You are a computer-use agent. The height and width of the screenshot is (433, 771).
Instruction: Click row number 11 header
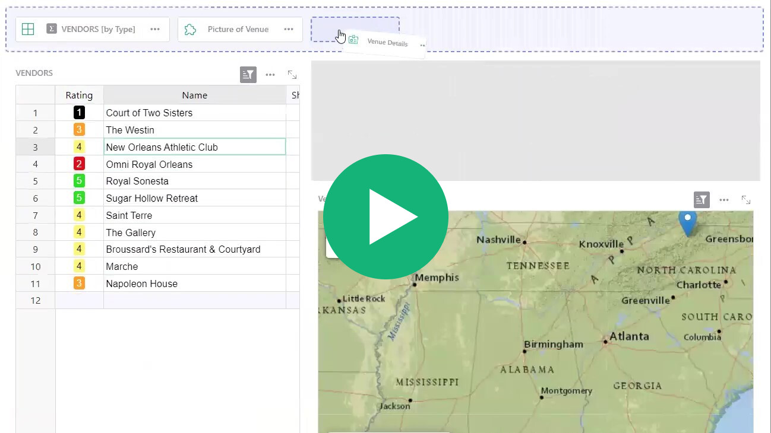[36, 284]
